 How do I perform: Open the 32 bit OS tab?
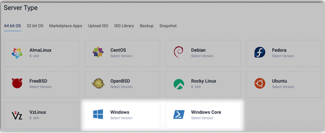[x=35, y=26]
